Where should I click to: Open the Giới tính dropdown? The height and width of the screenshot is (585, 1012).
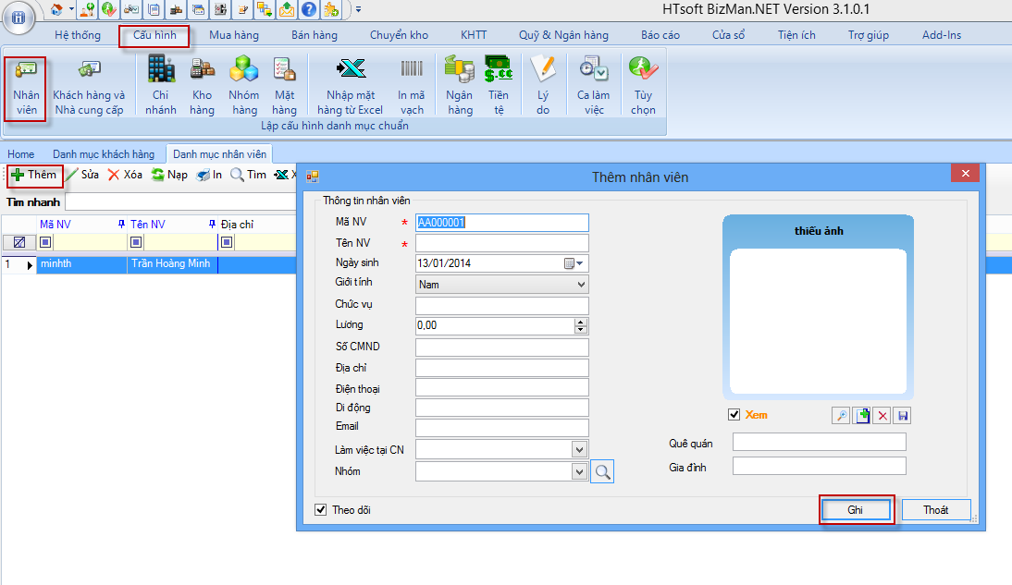pyautogui.click(x=582, y=283)
